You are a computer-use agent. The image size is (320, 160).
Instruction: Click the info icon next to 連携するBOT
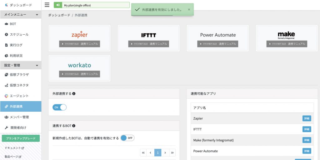click(x=74, y=126)
